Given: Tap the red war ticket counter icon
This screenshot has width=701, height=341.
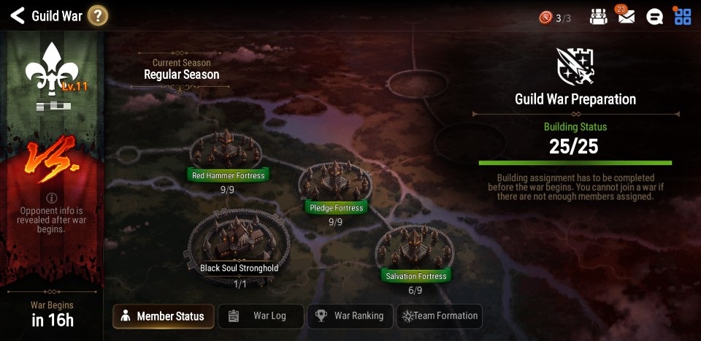Looking at the screenshot, I should pos(545,18).
